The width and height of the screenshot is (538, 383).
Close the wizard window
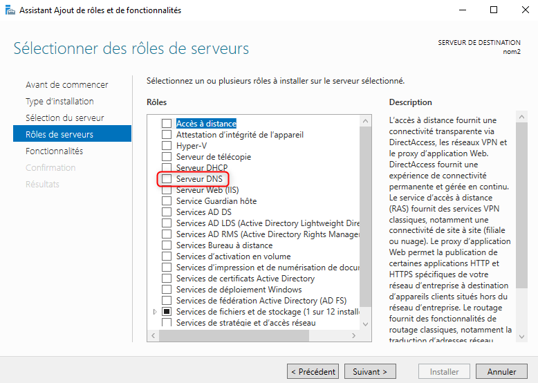coord(526,10)
